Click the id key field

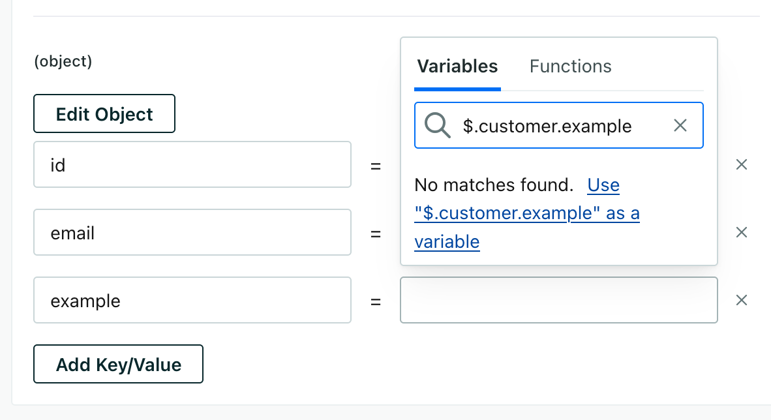click(x=192, y=164)
